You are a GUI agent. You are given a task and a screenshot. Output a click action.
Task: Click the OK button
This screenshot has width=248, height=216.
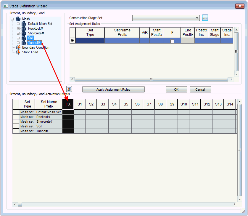[176, 89]
